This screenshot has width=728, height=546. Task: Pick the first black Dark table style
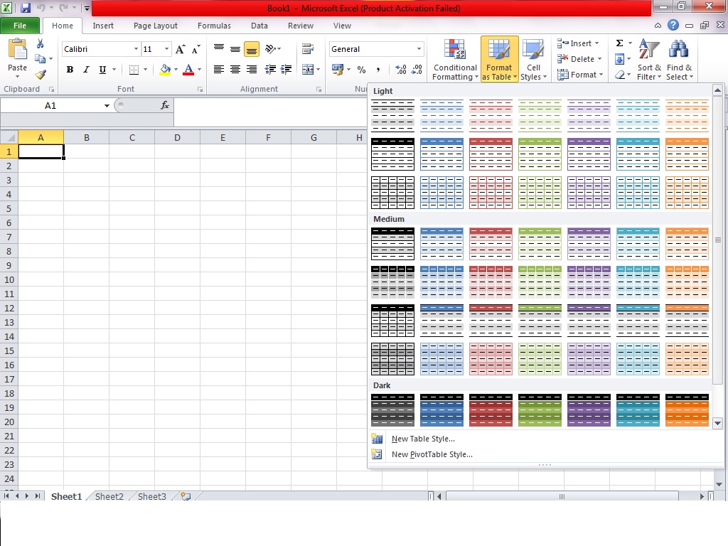[x=392, y=410]
